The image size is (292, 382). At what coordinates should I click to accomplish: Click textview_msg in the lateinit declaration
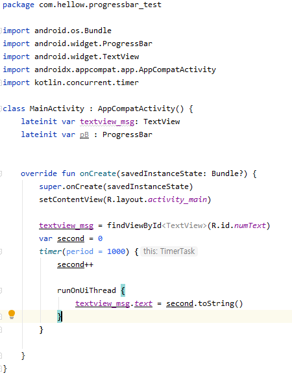point(107,121)
